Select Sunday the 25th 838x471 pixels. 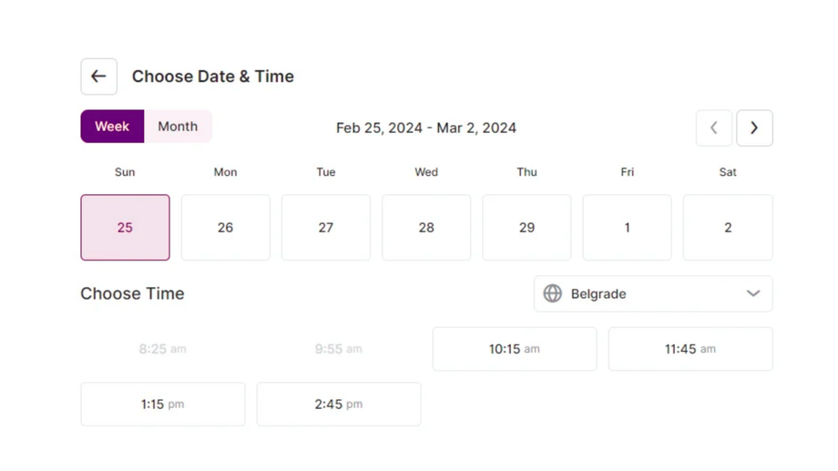(x=125, y=228)
